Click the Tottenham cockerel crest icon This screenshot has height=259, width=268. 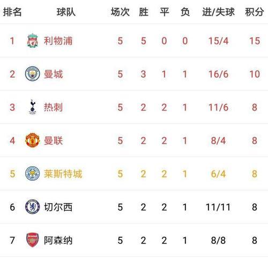click(33, 107)
